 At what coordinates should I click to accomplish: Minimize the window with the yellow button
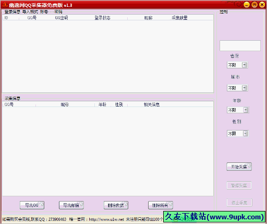click(247, 5)
